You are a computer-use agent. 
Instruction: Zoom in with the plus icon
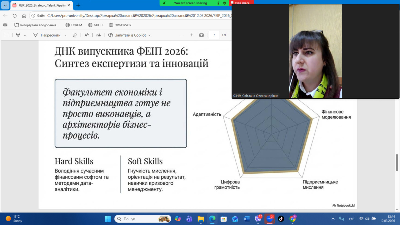(192, 35)
